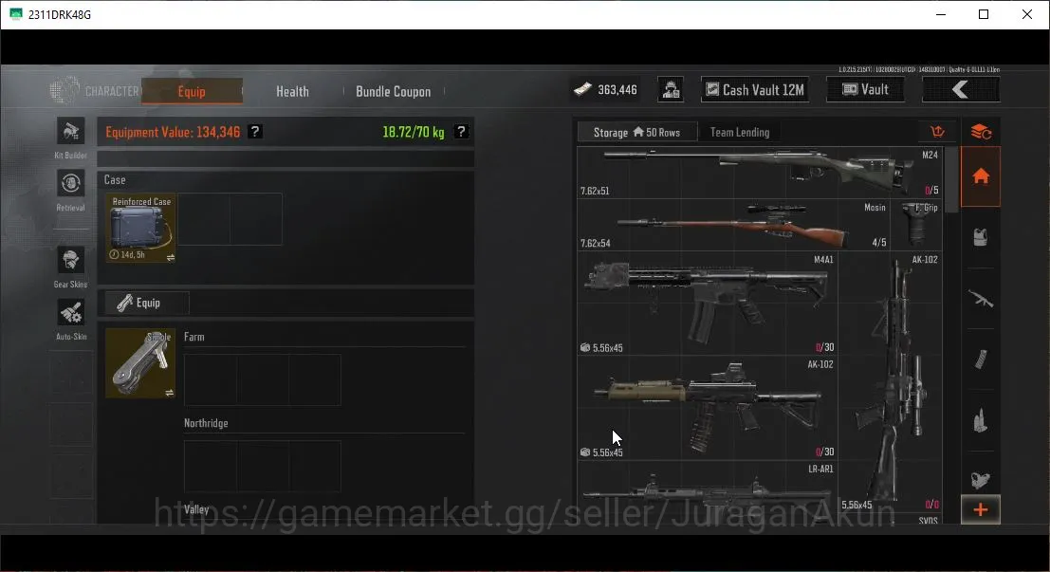
Task: Click the first empty Farm key slot
Action: pyautogui.click(x=210, y=379)
